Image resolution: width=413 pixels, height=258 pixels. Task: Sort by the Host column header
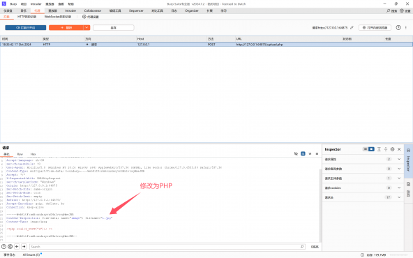[x=172, y=39]
